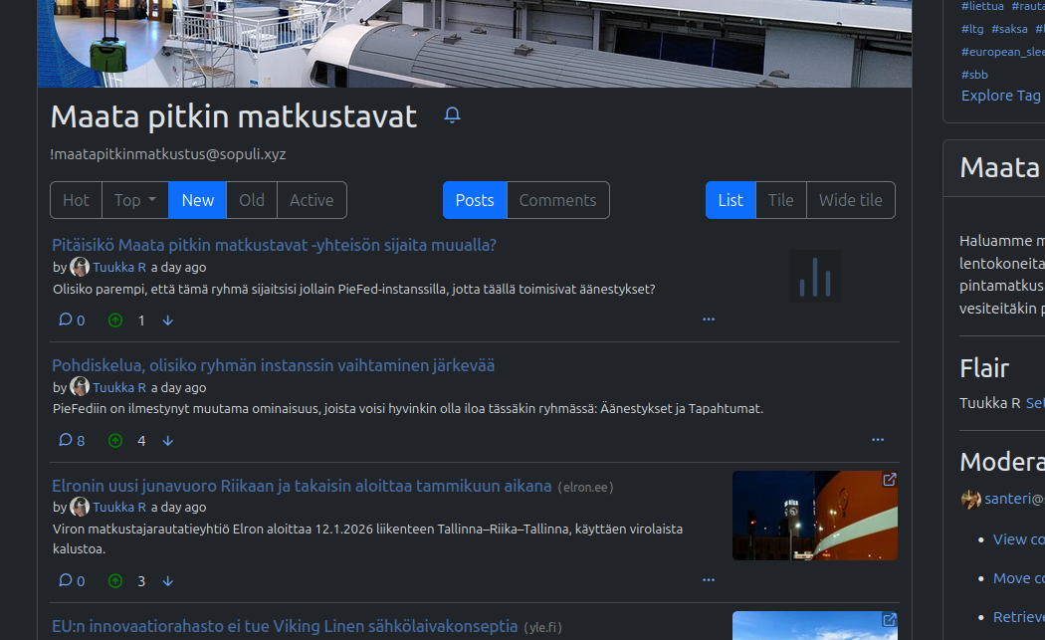The width and height of the screenshot is (1045, 640).
Task: Click the community notification bell icon
Action: [x=452, y=115]
